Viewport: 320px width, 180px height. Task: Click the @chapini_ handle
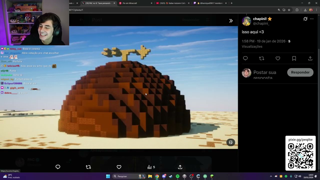coord(261,23)
